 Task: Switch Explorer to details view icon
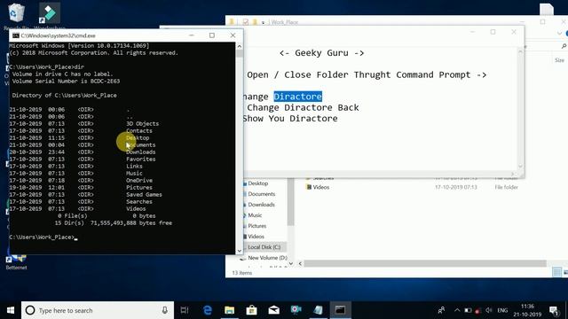[557, 272]
